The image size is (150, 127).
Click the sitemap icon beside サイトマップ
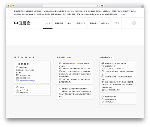click(17, 90)
